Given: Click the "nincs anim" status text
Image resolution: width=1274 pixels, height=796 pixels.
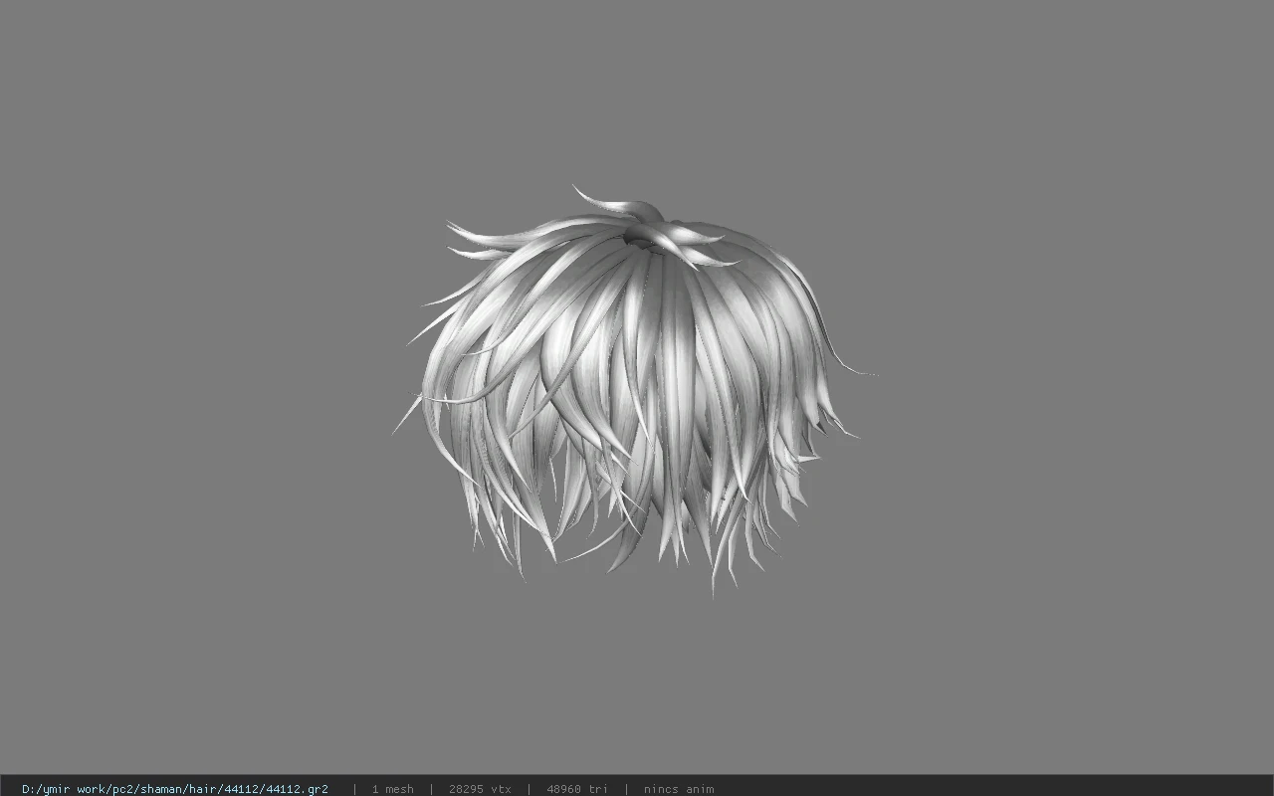Looking at the screenshot, I should pyautogui.click(x=679, y=789).
